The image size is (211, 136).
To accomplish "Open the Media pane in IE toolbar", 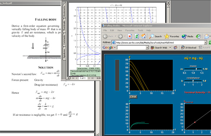I will (x=187, y=36).
